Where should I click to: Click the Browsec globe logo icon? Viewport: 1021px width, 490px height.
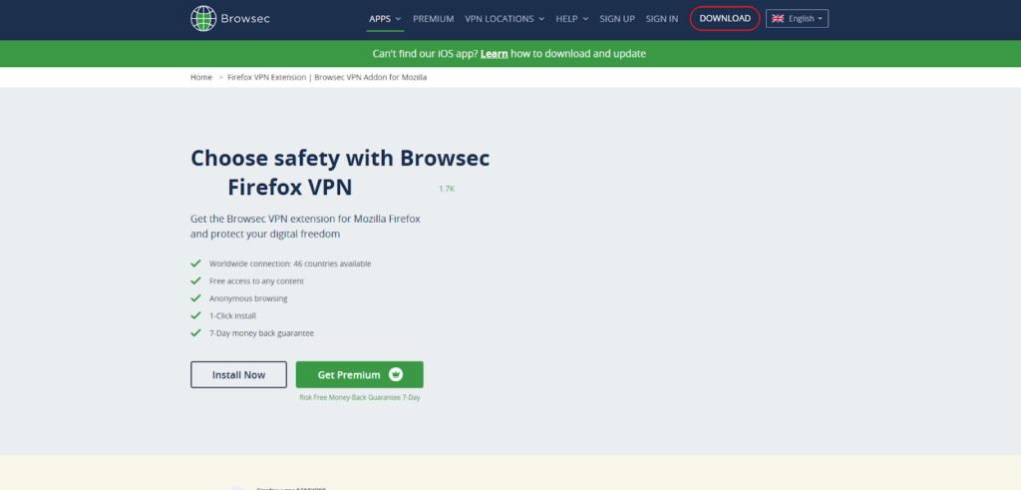pos(202,18)
